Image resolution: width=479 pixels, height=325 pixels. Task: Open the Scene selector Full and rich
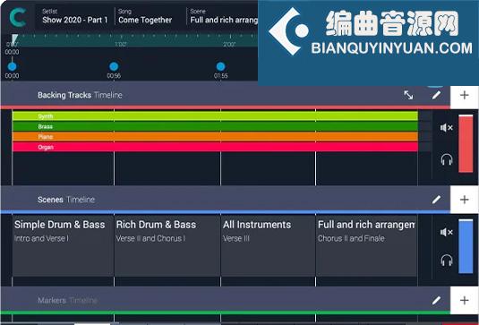(224, 16)
